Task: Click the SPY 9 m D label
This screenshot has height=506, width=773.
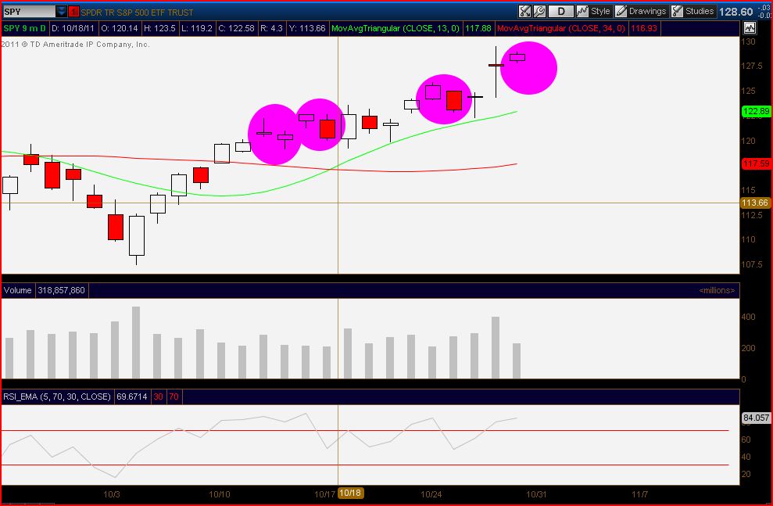Action: coord(25,29)
